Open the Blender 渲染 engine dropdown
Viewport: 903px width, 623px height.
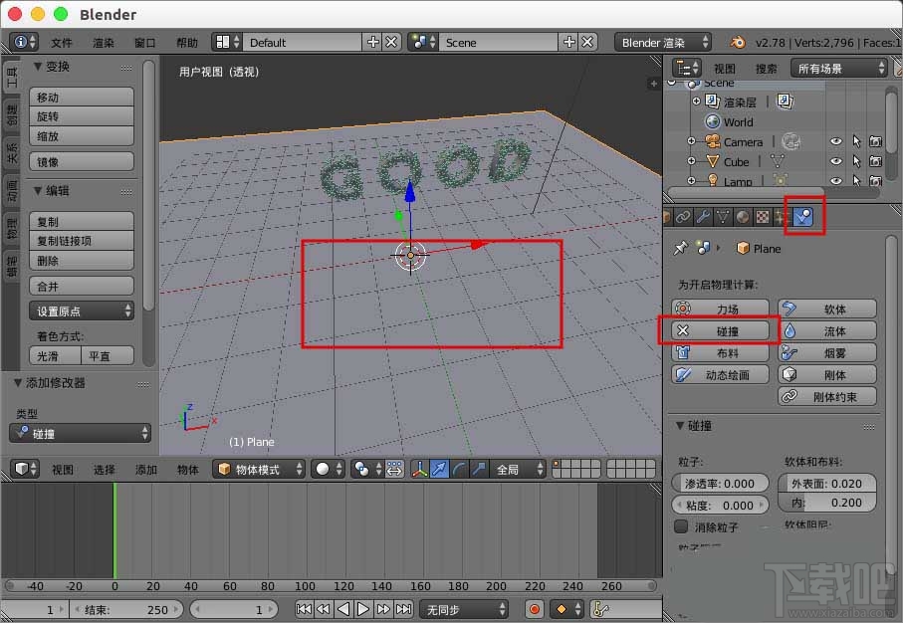point(661,43)
